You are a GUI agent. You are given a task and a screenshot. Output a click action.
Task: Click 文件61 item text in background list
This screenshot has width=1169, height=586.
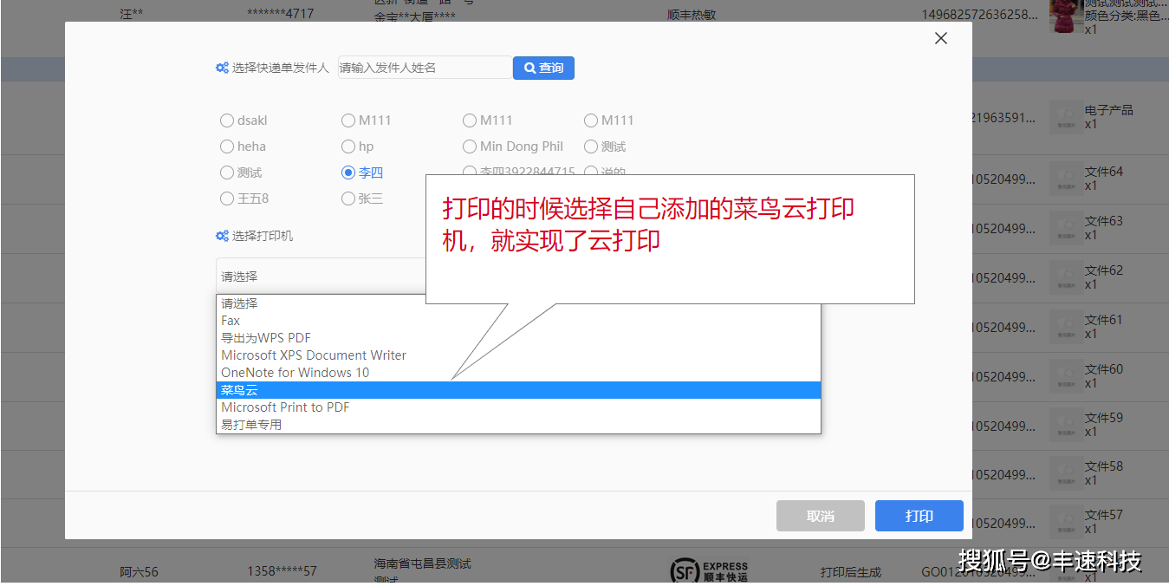(1104, 320)
